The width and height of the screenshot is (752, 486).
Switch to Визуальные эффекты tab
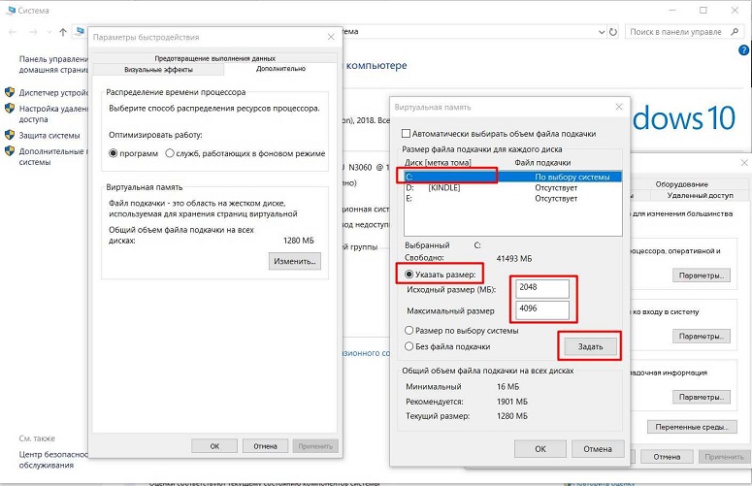158,70
